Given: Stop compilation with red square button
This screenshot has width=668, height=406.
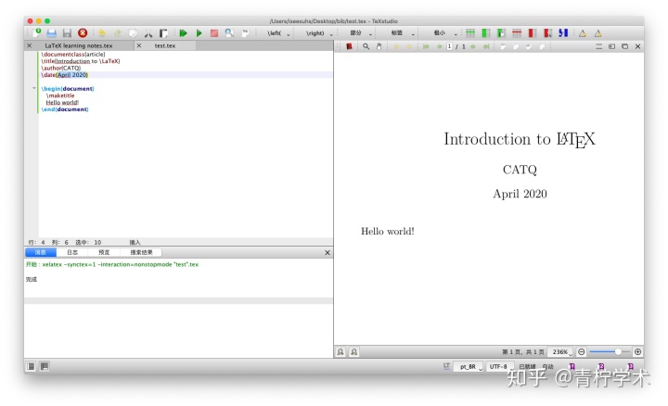Looking at the screenshot, I should point(214,32).
